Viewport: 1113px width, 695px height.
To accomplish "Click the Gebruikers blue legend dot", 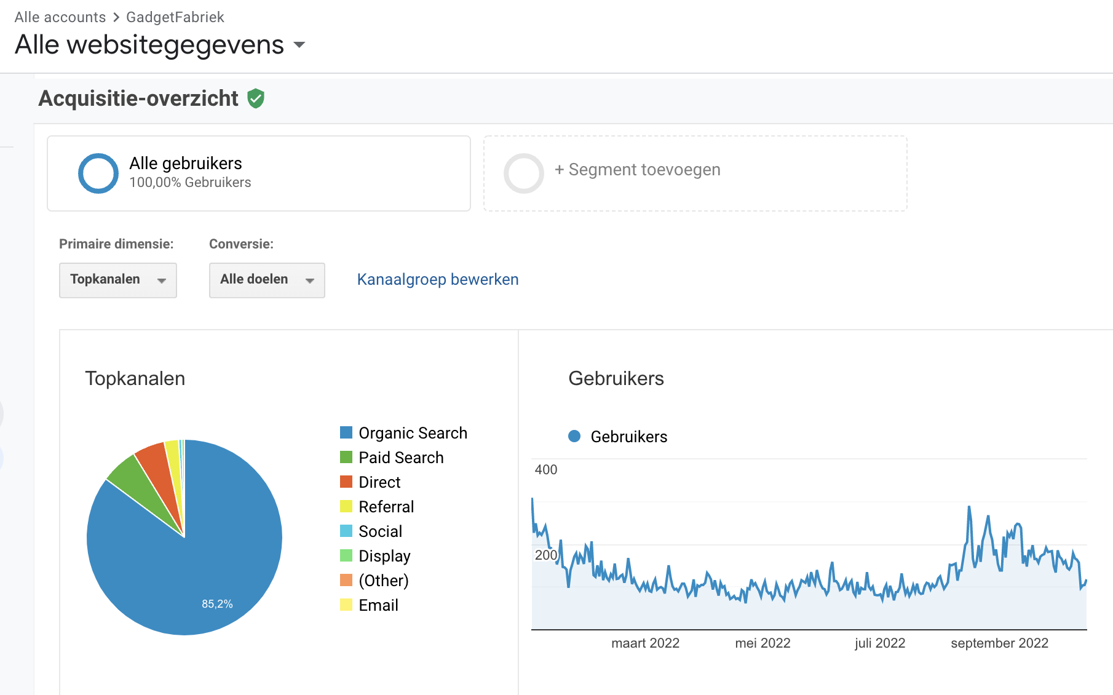I will 574,436.
